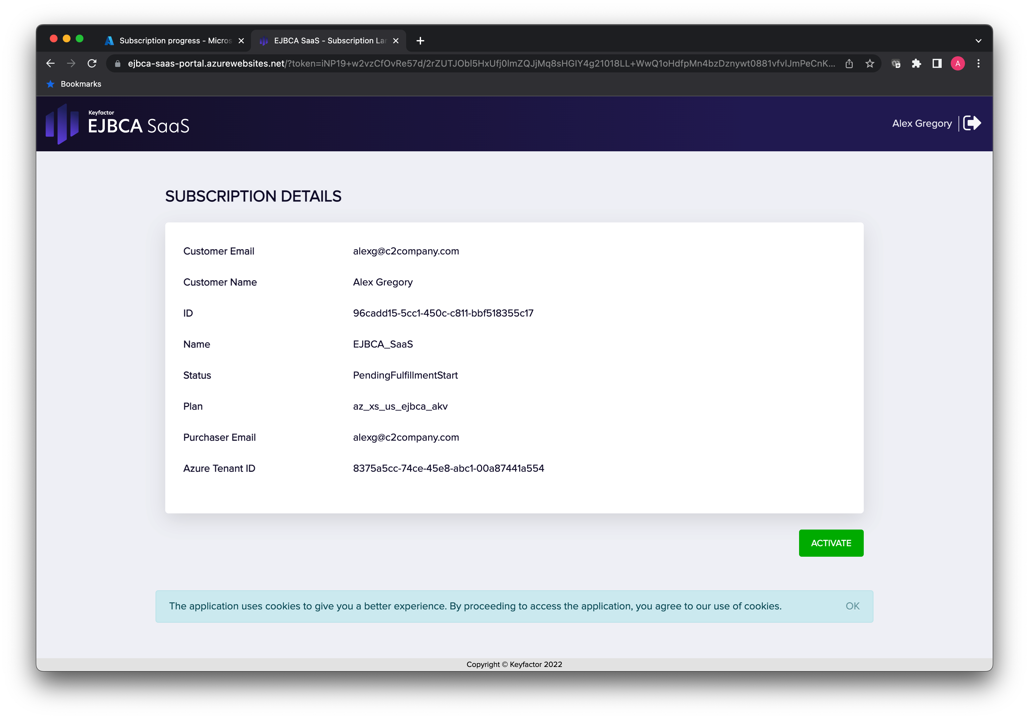Reload the current page

tap(92, 64)
